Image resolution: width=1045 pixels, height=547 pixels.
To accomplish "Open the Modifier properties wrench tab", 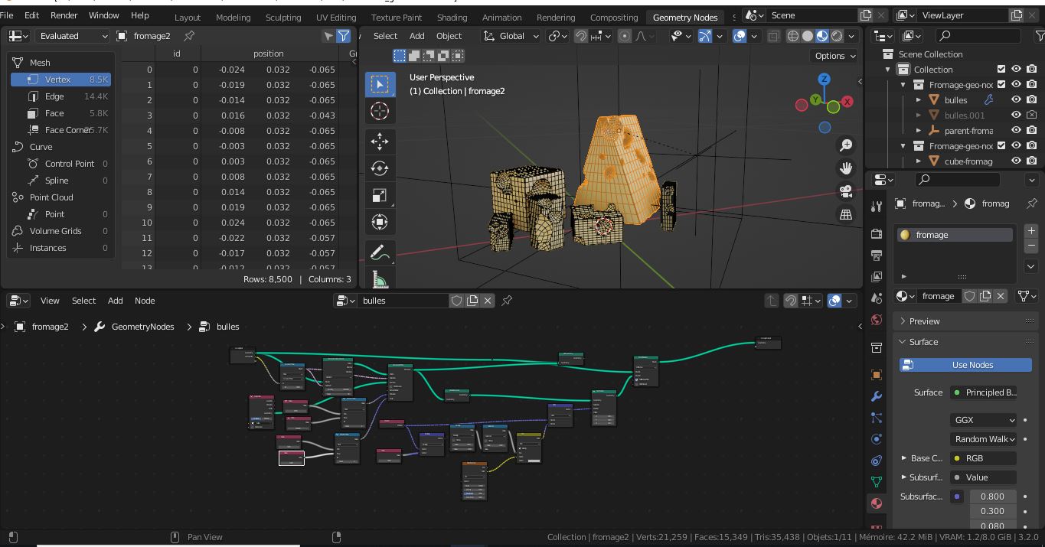I will [877, 396].
